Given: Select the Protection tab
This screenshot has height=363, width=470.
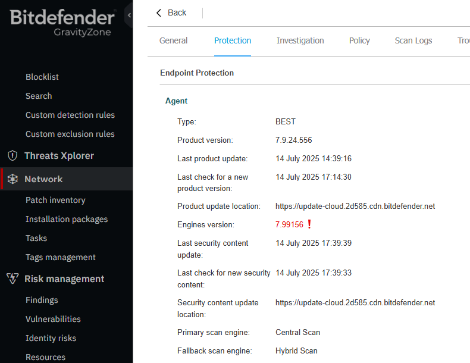Looking at the screenshot, I should click(x=233, y=40).
